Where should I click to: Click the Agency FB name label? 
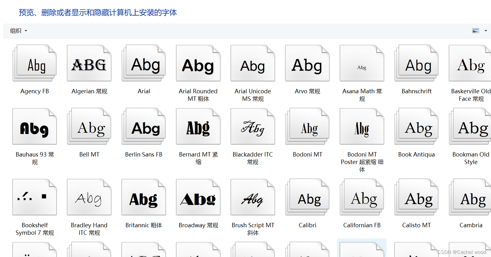click(34, 91)
